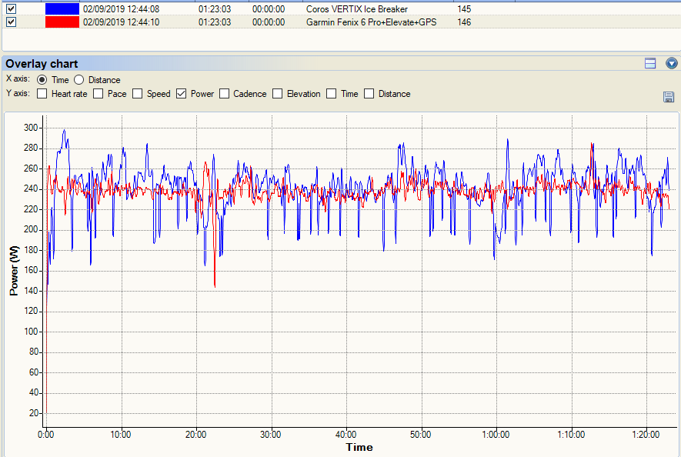
Task: Click the value 146 in the Garmin row
Action: click(464, 22)
